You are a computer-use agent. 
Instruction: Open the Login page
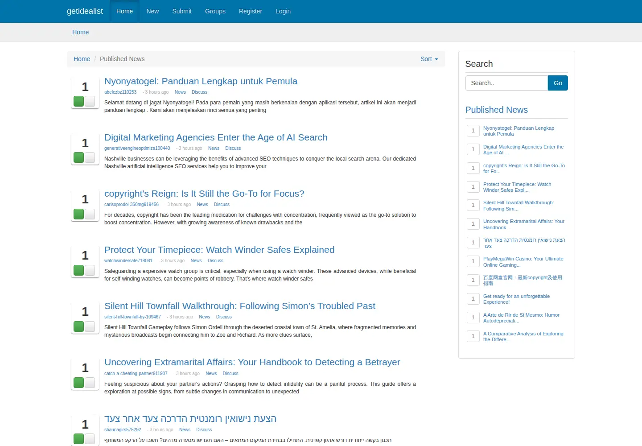pyautogui.click(x=283, y=11)
